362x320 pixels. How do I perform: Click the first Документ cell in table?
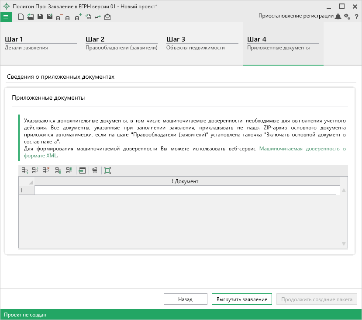click(x=185, y=190)
